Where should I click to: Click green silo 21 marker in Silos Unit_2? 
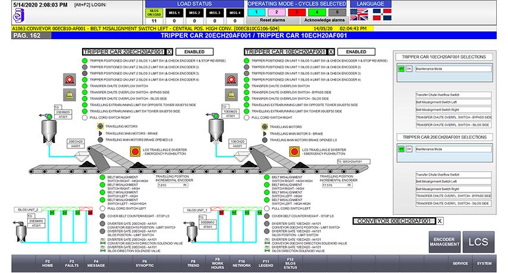52,213
